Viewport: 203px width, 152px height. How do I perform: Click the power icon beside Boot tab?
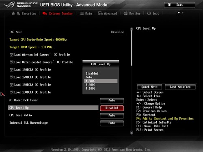[x=149, y=13]
